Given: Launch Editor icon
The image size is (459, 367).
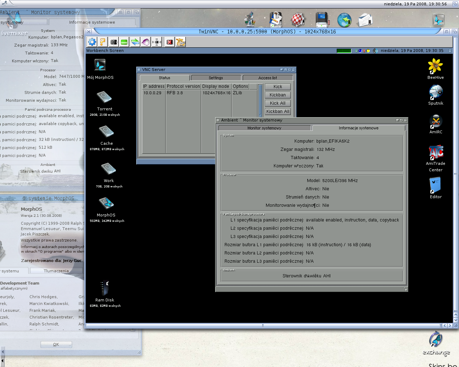Looking at the screenshot, I should coord(435,185).
